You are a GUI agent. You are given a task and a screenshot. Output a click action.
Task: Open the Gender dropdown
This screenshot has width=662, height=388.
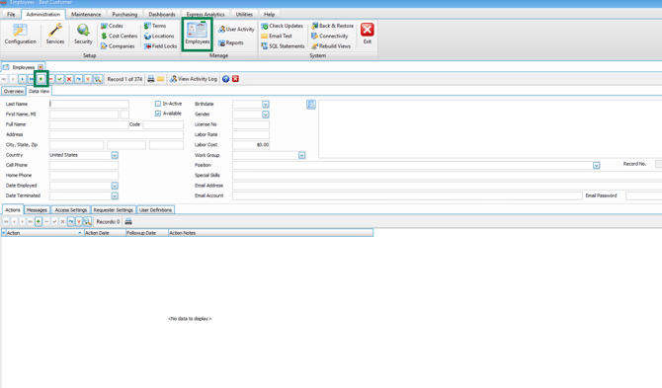(x=266, y=115)
